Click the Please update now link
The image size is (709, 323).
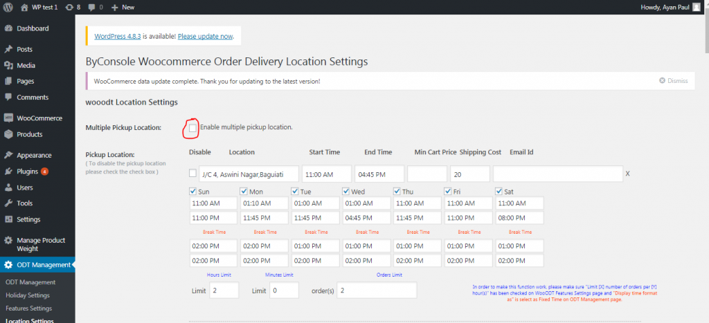click(x=205, y=36)
